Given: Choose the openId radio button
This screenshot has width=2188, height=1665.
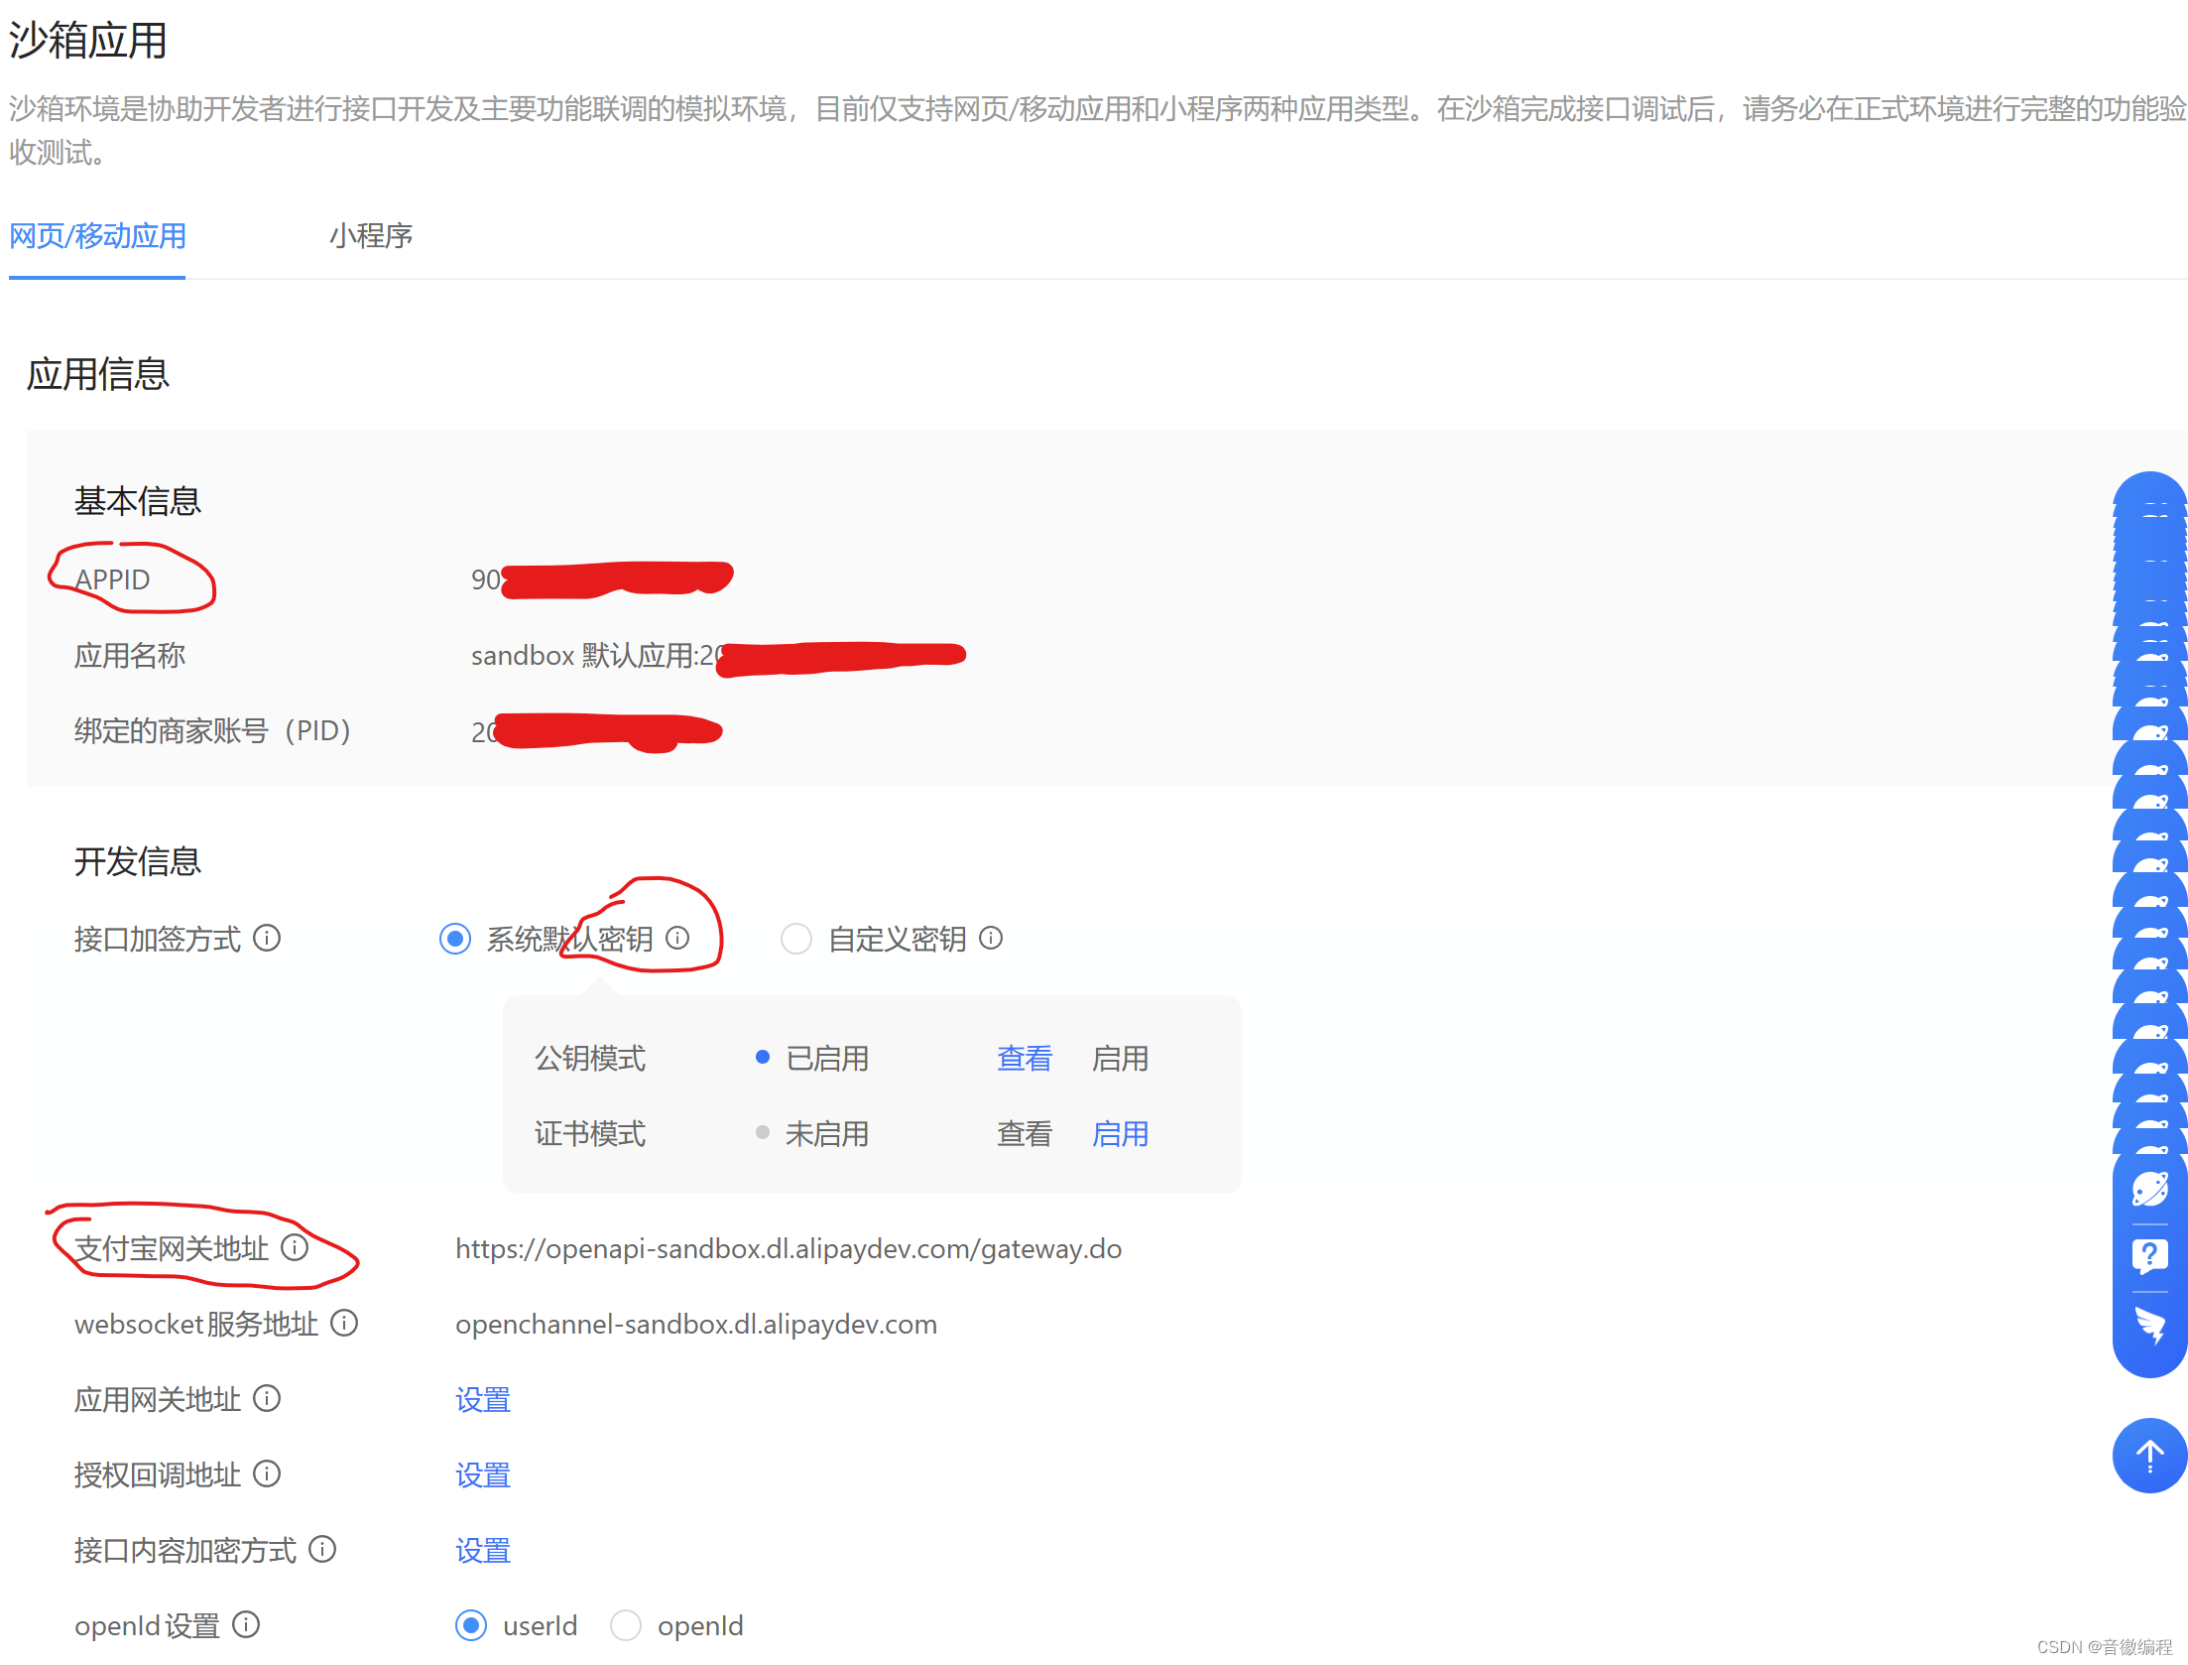Looking at the screenshot, I should pos(626,1625).
